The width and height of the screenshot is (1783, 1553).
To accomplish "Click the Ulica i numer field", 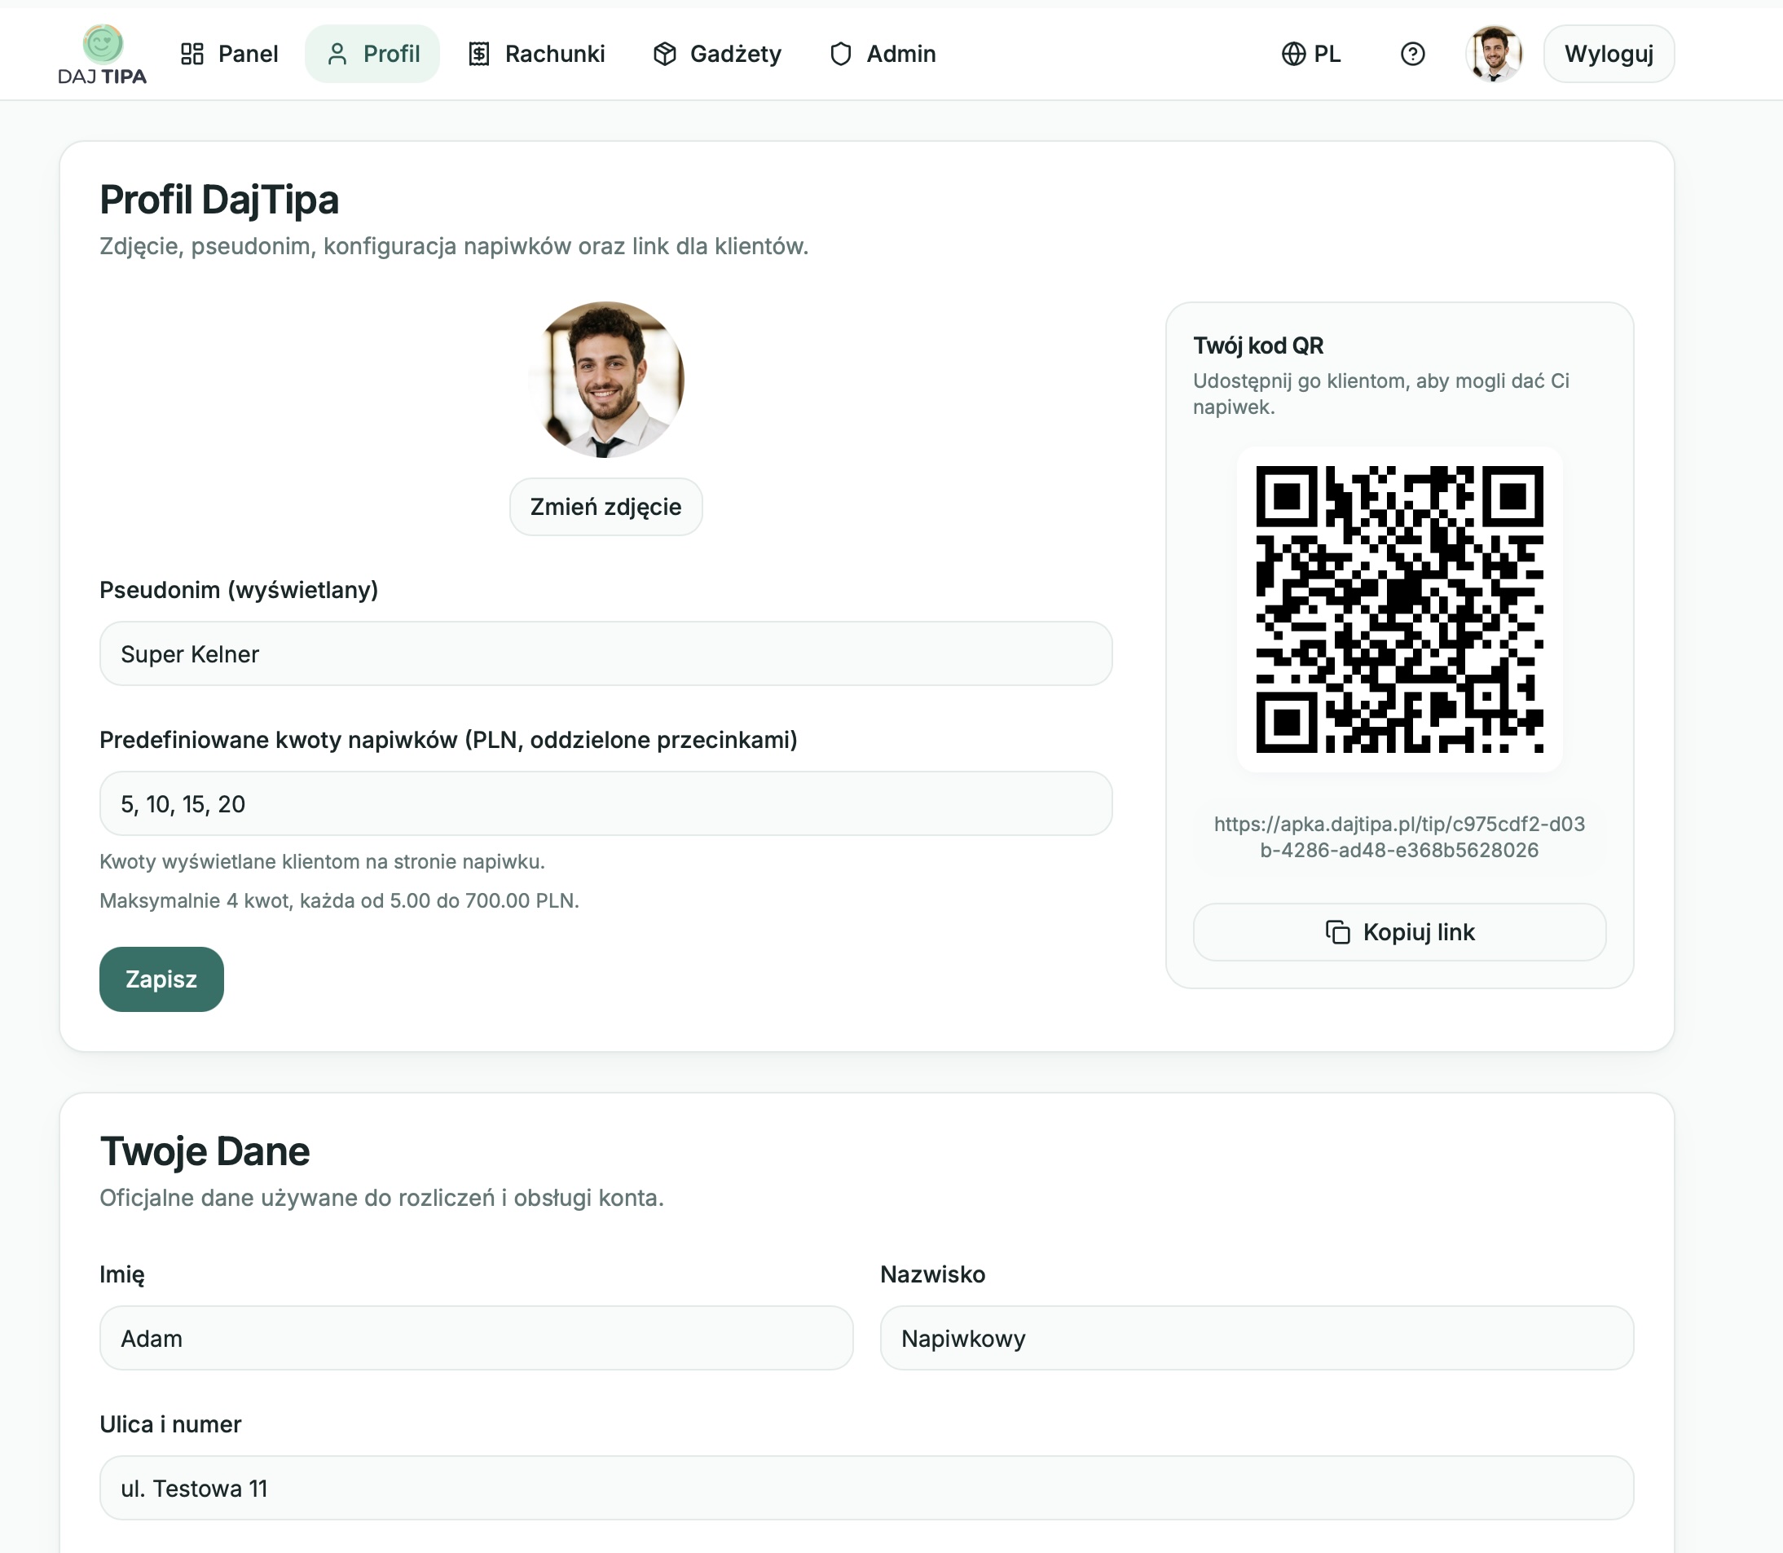I will (867, 1488).
